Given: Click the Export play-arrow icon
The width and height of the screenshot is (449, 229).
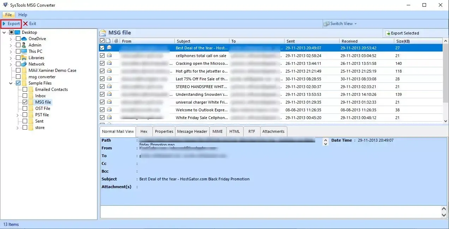Looking at the screenshot, I should 4,24.
